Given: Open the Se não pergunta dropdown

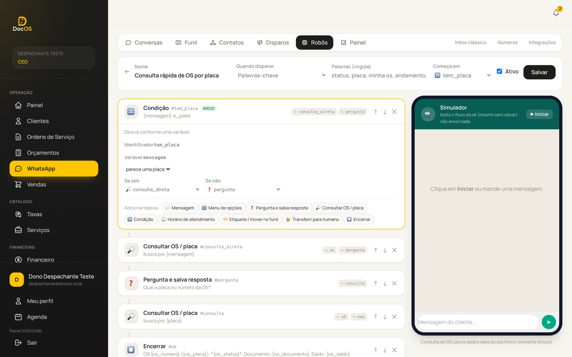Looking at the screenshot, I should pos(243,190).
